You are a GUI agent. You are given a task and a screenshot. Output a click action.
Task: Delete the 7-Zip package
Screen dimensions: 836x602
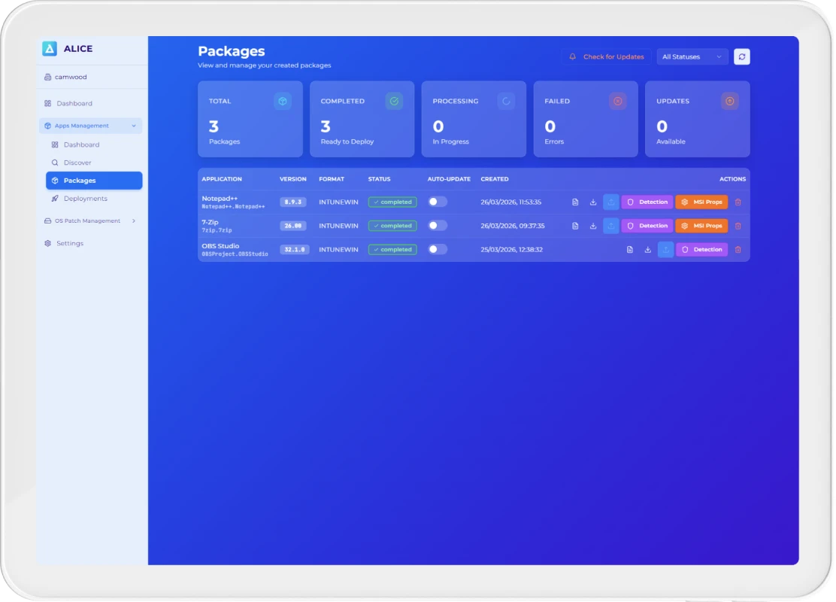tap(738, 226)
